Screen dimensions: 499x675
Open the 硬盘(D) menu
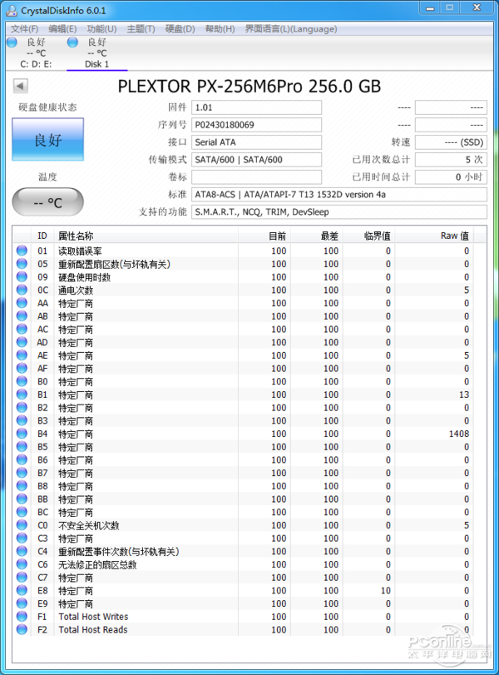(x=180, y=29)
